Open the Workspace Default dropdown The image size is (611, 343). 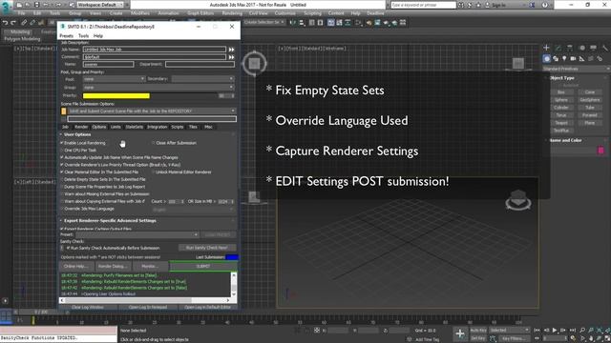(x=100, y=5)
